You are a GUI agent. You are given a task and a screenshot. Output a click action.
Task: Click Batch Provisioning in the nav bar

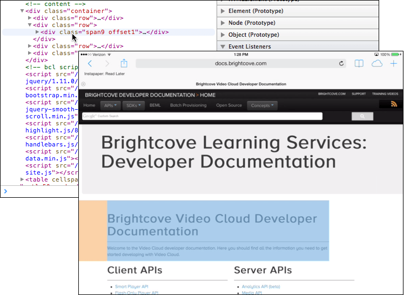pyautogui.click(x=188, y=105)
